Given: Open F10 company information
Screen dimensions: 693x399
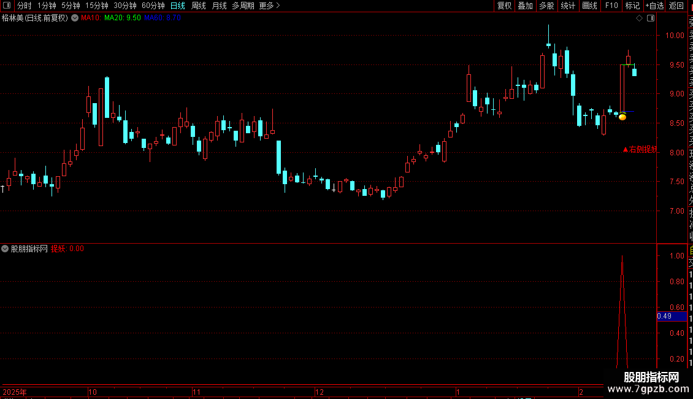Looking at the screenshot, I should 611,6.
